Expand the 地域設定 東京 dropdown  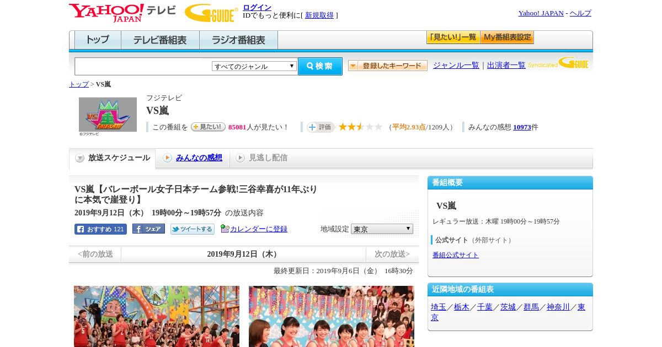pyautogui.click(x=382, y=229)
